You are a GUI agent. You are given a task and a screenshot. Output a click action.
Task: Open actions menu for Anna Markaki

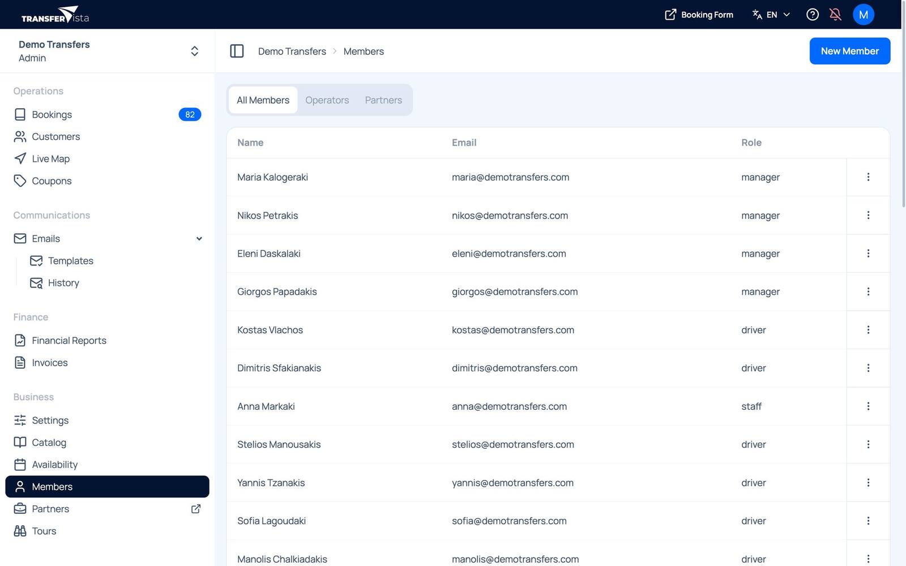point(868,406)
